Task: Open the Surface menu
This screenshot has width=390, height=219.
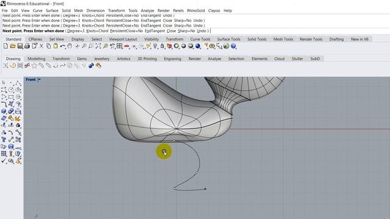Action: (x=52, y=11)
